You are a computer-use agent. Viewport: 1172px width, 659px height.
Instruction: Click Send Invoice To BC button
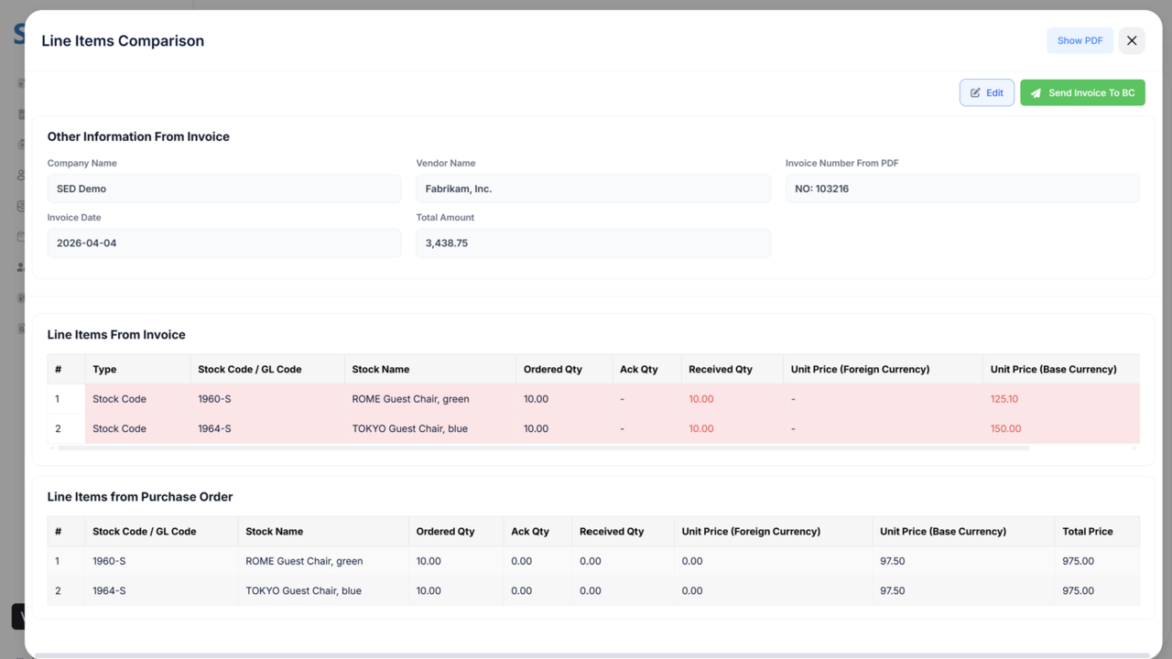tap(1082, 92)
